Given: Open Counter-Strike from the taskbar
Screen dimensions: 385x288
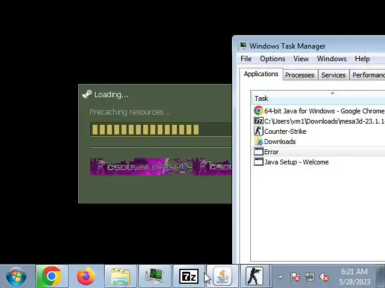Looking at the screenshot, I should point(254,276).
